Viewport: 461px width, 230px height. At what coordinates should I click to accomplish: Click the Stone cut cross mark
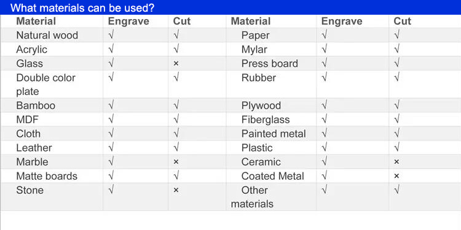[x=176, y=190]
